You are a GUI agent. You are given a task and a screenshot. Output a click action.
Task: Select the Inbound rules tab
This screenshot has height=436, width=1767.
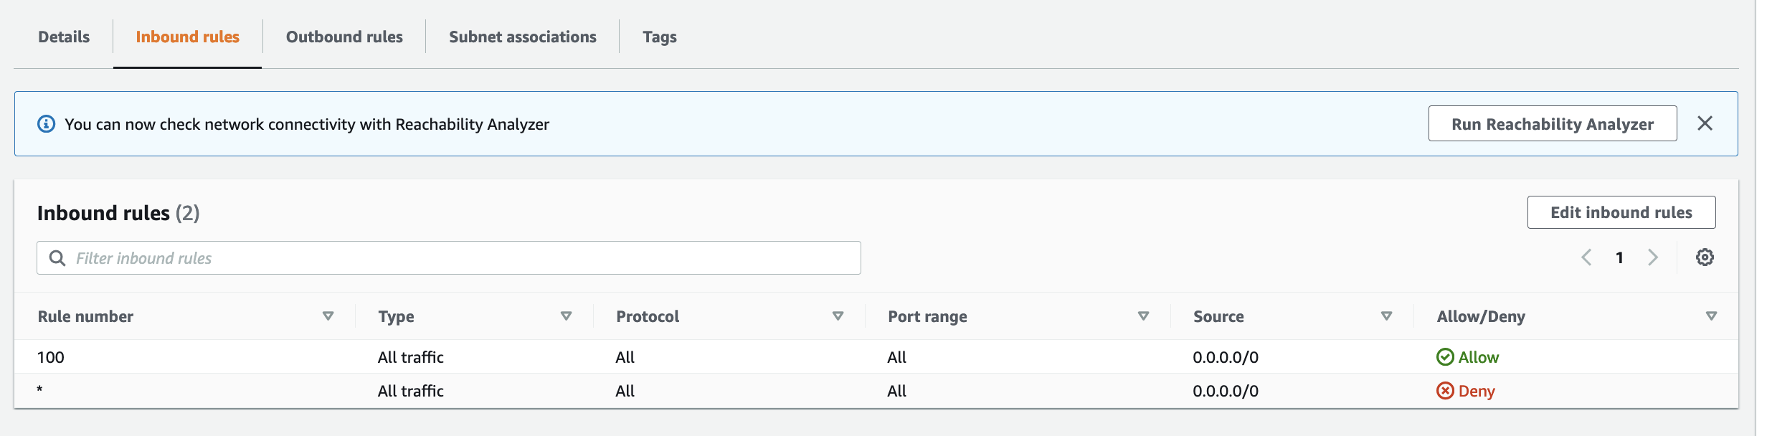click(x=187, y=37)
